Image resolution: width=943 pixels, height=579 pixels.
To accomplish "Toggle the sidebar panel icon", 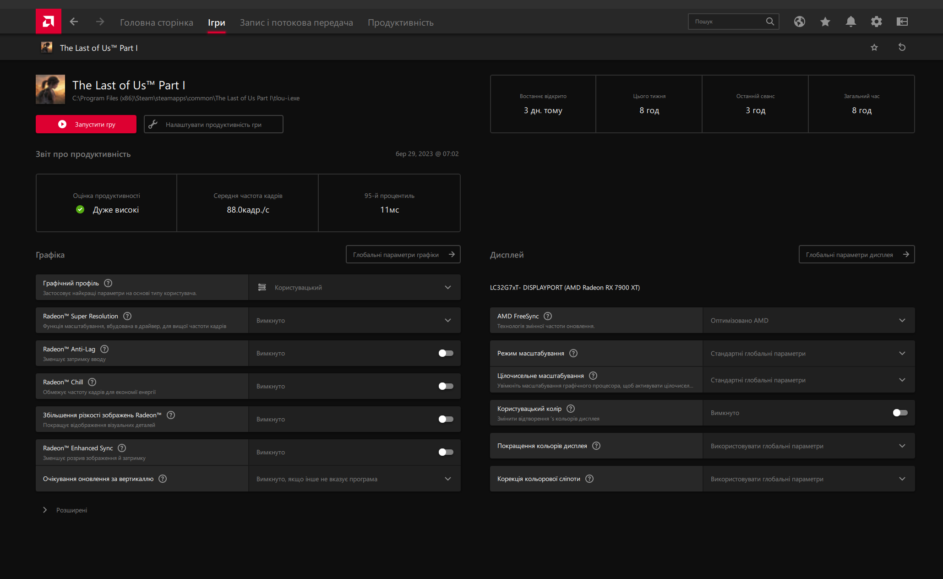I will (902, 22).
